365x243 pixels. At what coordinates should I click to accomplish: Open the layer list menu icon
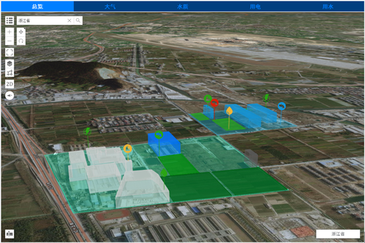tap(9, 20)
